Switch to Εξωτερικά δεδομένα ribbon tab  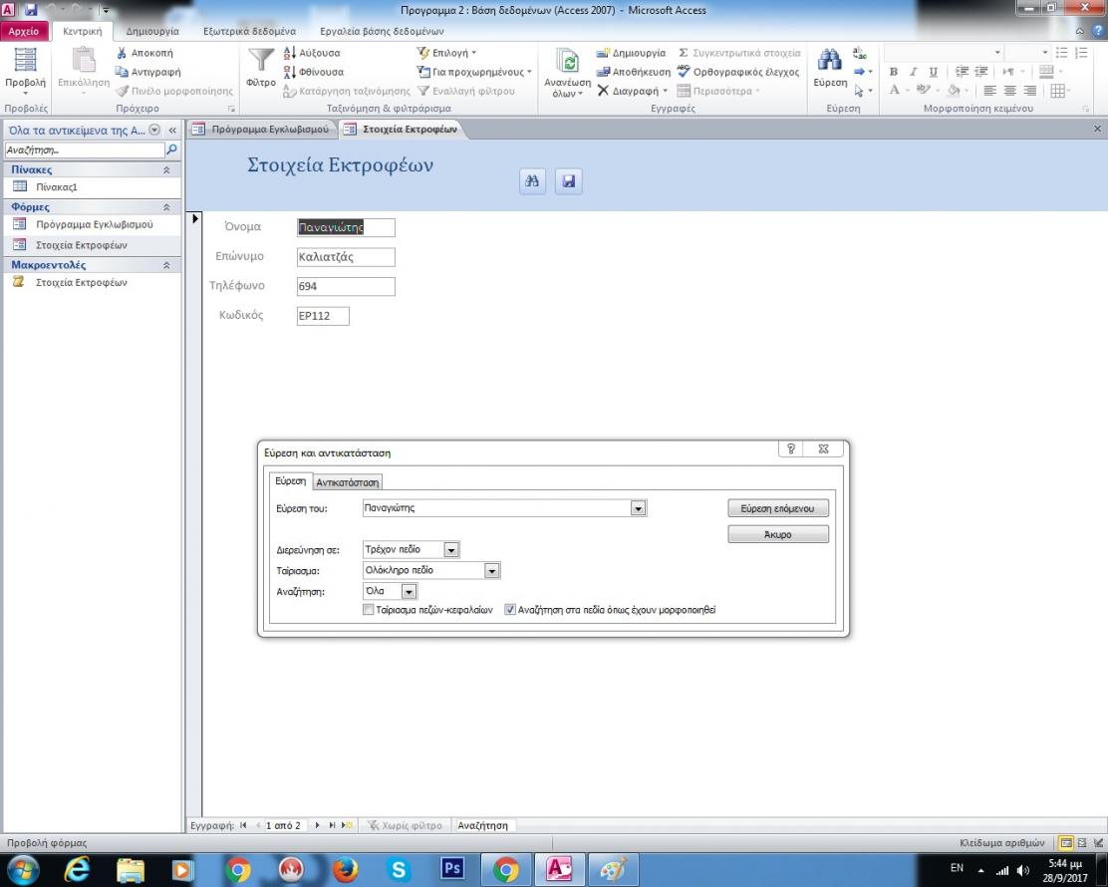[x=249, y=31]
